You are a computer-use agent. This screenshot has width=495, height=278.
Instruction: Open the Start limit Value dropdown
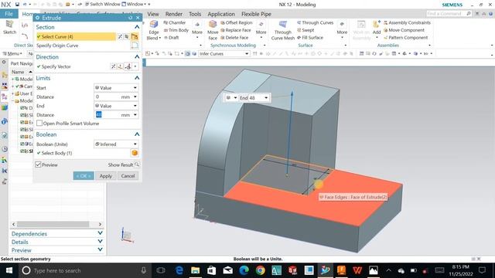point(116,87)
